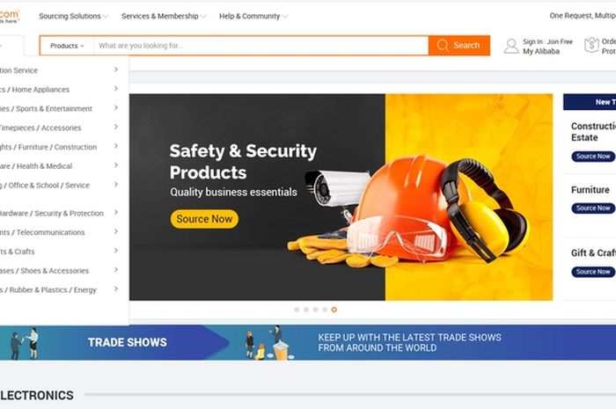Expand the Sports & Entertainment category arrow
The width and height of the screenshot is (616, 409).
coord(116,107)
